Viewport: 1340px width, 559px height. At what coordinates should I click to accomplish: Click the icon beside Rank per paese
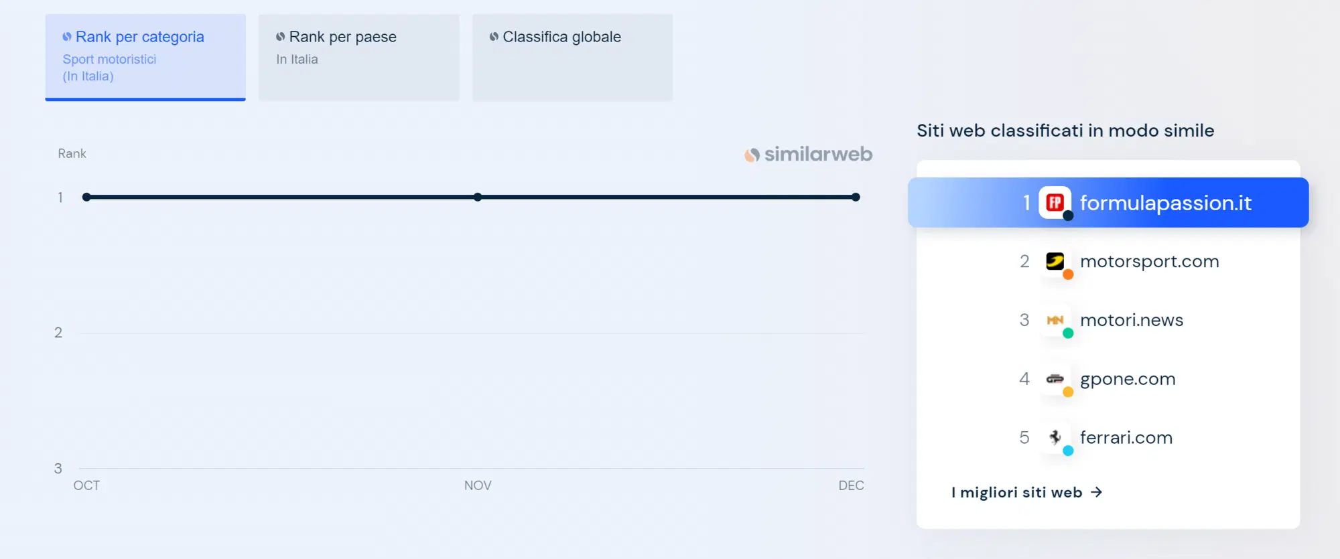click(281, 37)
